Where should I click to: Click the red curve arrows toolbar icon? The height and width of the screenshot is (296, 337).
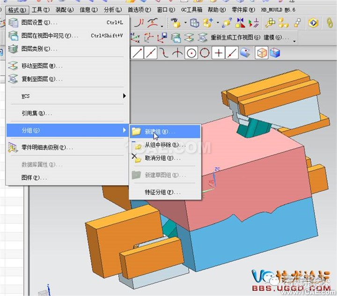[x=139, y=23]
